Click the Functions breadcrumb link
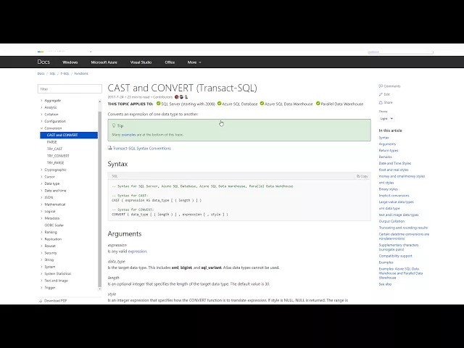Viewport: 464px width, 348px height. tap(81, 74)
